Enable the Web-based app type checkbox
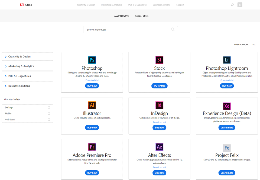The height and width of the screenshot is (180, 260). 49,120
